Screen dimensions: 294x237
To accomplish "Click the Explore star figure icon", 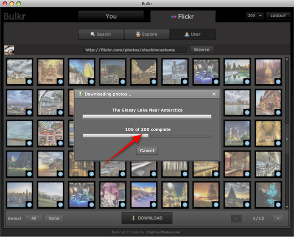I will [138, 34].
